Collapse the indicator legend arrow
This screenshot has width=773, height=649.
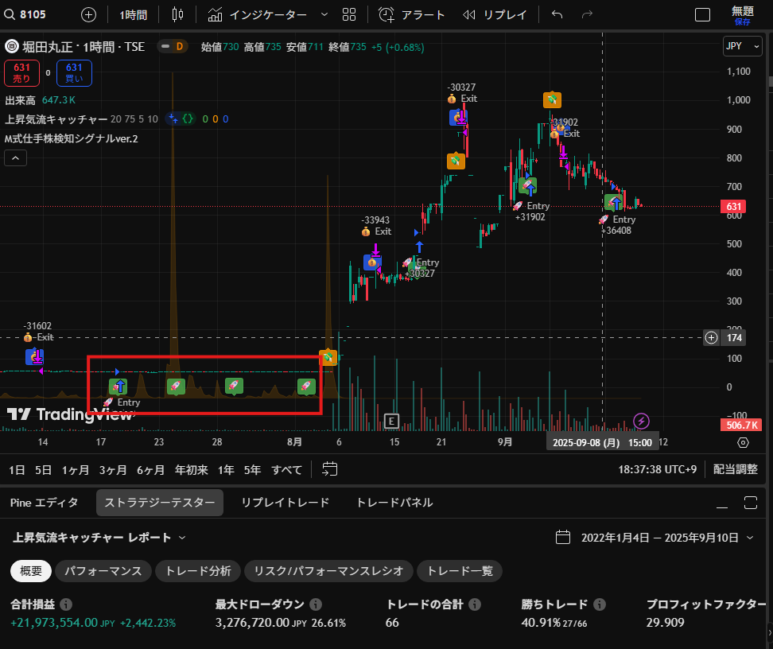15,158
